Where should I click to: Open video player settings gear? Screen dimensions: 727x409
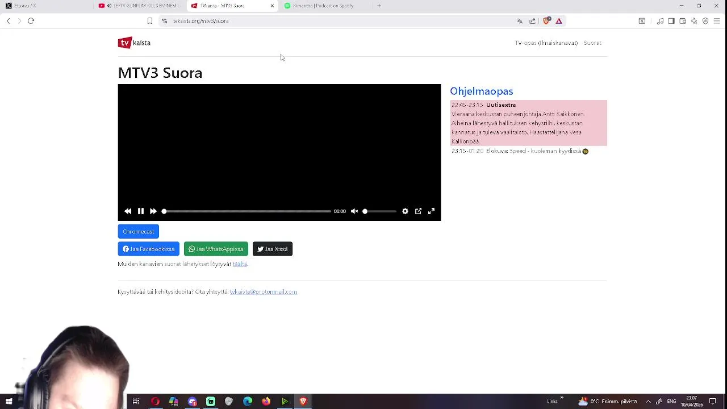[405, 211]
